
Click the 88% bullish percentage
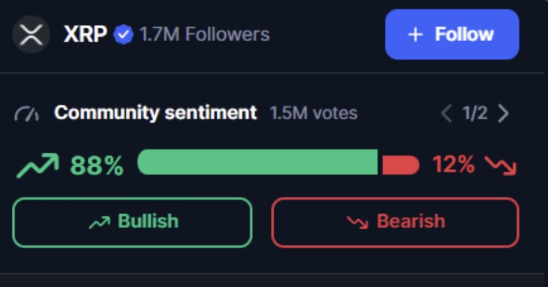coord(96,166)
